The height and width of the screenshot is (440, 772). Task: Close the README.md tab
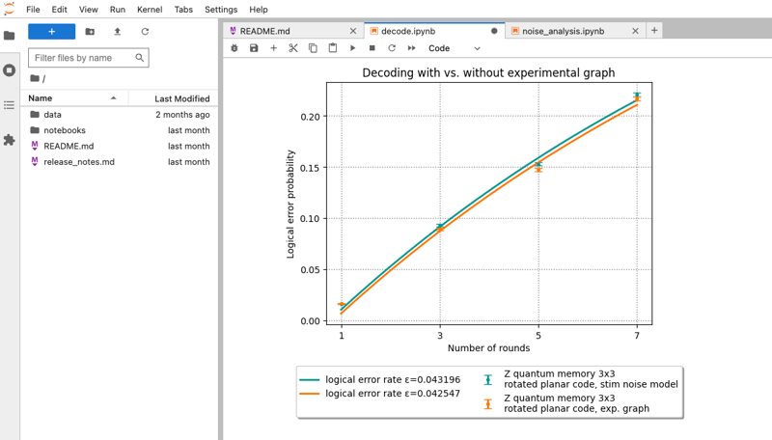(x=352, y=31)
